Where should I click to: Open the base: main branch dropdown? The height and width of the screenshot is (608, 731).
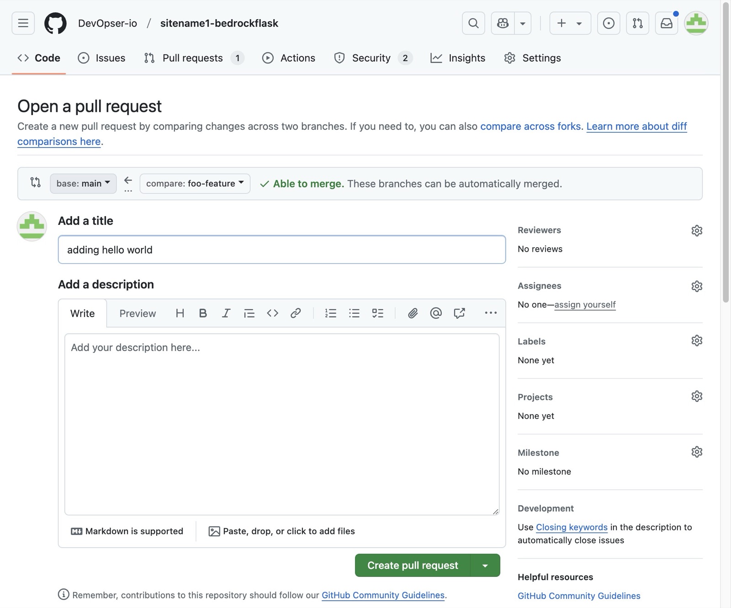83,184
